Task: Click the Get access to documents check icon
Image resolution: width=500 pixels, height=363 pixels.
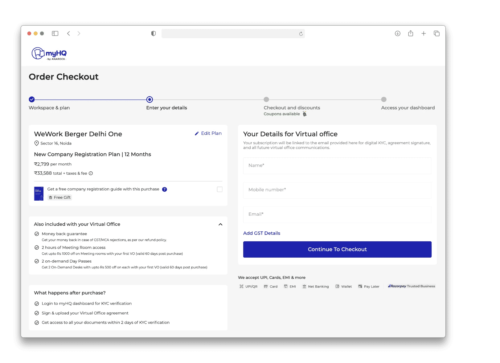Action: click(x=37, y=323)
